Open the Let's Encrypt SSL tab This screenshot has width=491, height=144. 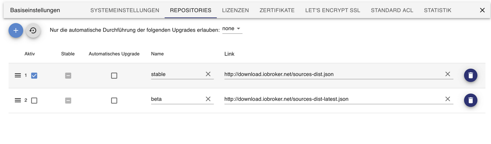(x=333, y=10)
